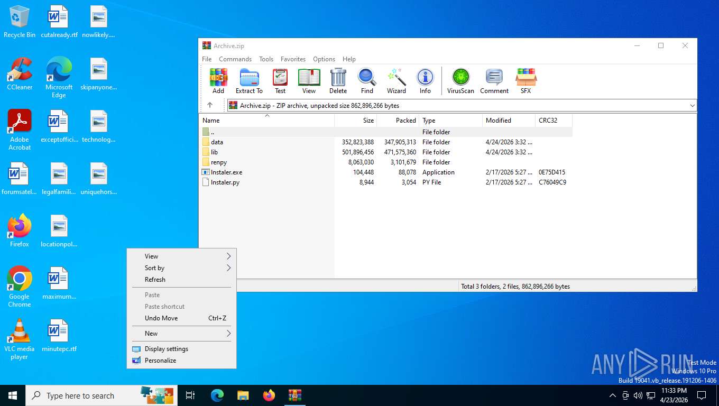Viewport: 719px width, 406px height.
Task: Select the Instaler.exe file row
Action: [x=386, y=172]
